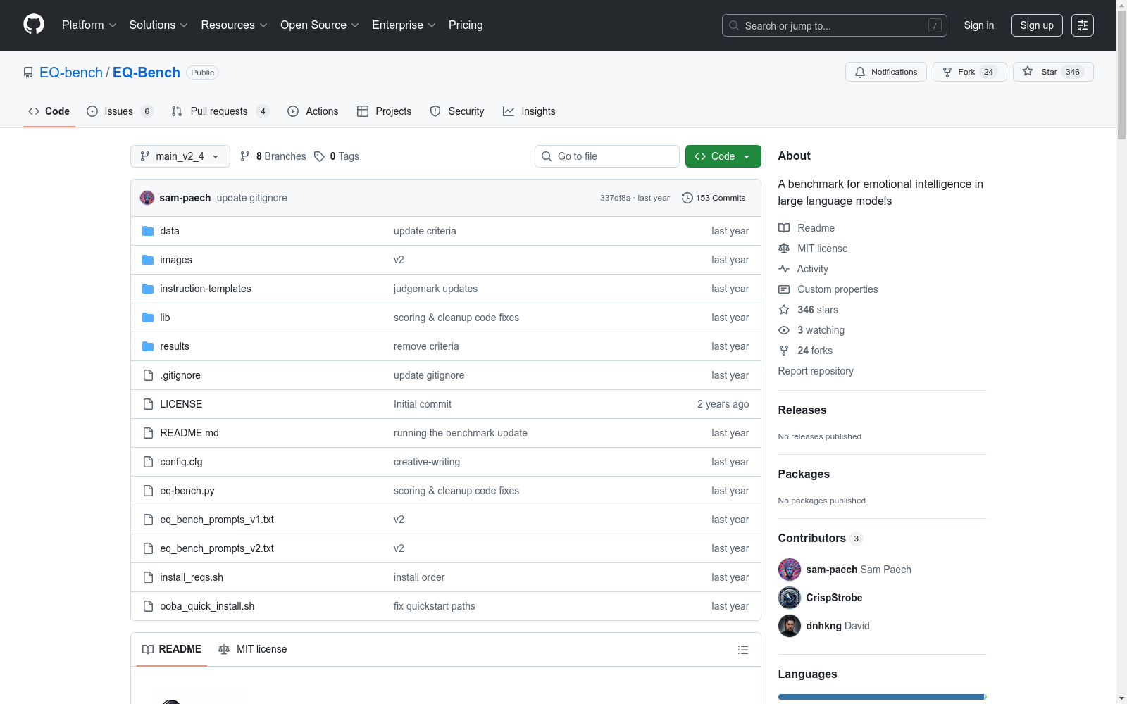The height and width of the screenshot is (704, 1127).
Task: Click the config.cfg file icon
Action: coord(148,462)
